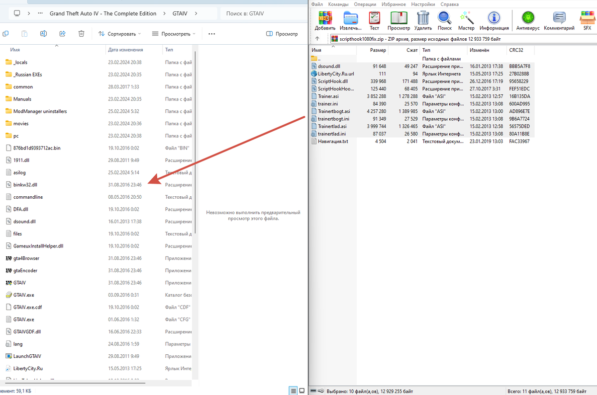Open the Настройки menu in WinRAR
The height and width of the screenshot is (395, 597).
pos(423,4)
